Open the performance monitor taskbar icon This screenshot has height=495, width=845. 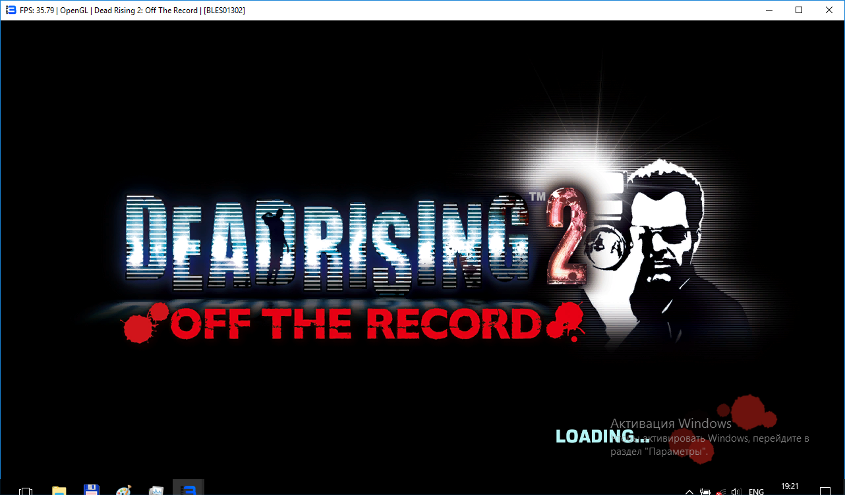[x=156, y=490]
